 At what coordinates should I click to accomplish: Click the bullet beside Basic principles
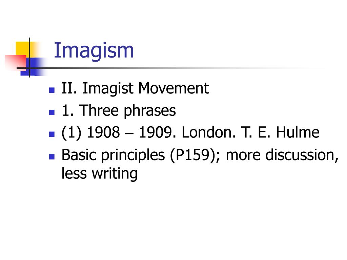pyautogui.click(x=52, y=157)
